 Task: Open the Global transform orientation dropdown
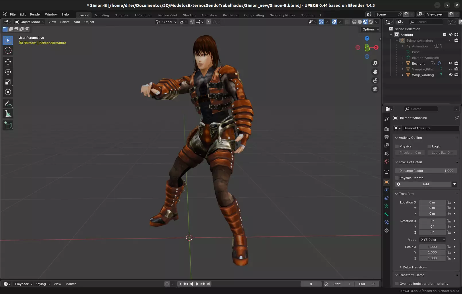[x=166, y=22]
